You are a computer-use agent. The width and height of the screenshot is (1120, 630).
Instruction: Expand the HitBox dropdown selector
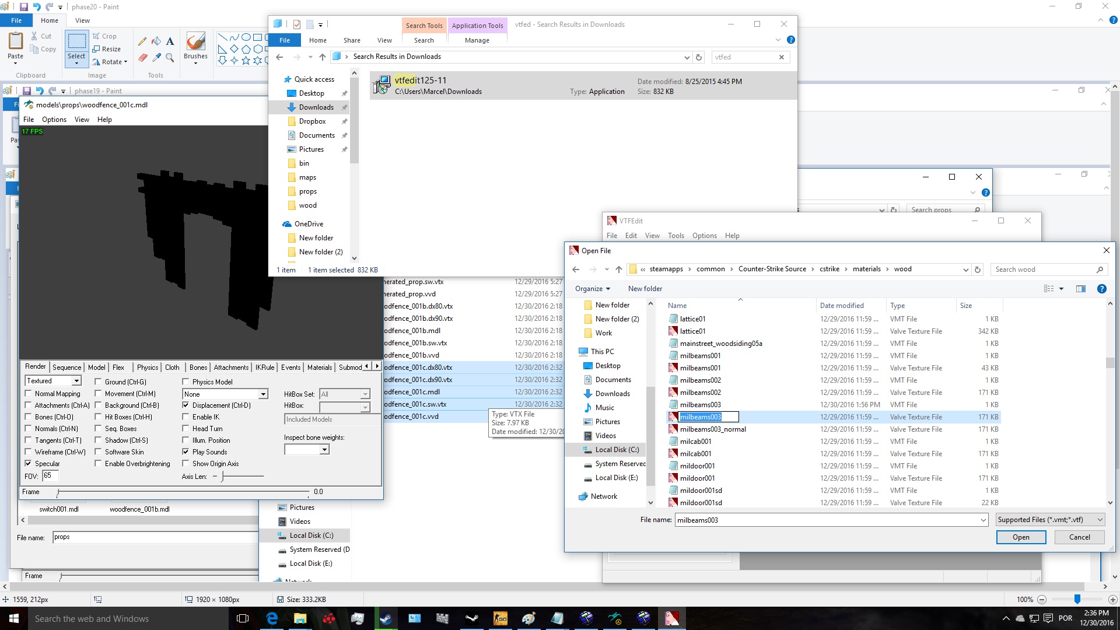click(366, 405)
